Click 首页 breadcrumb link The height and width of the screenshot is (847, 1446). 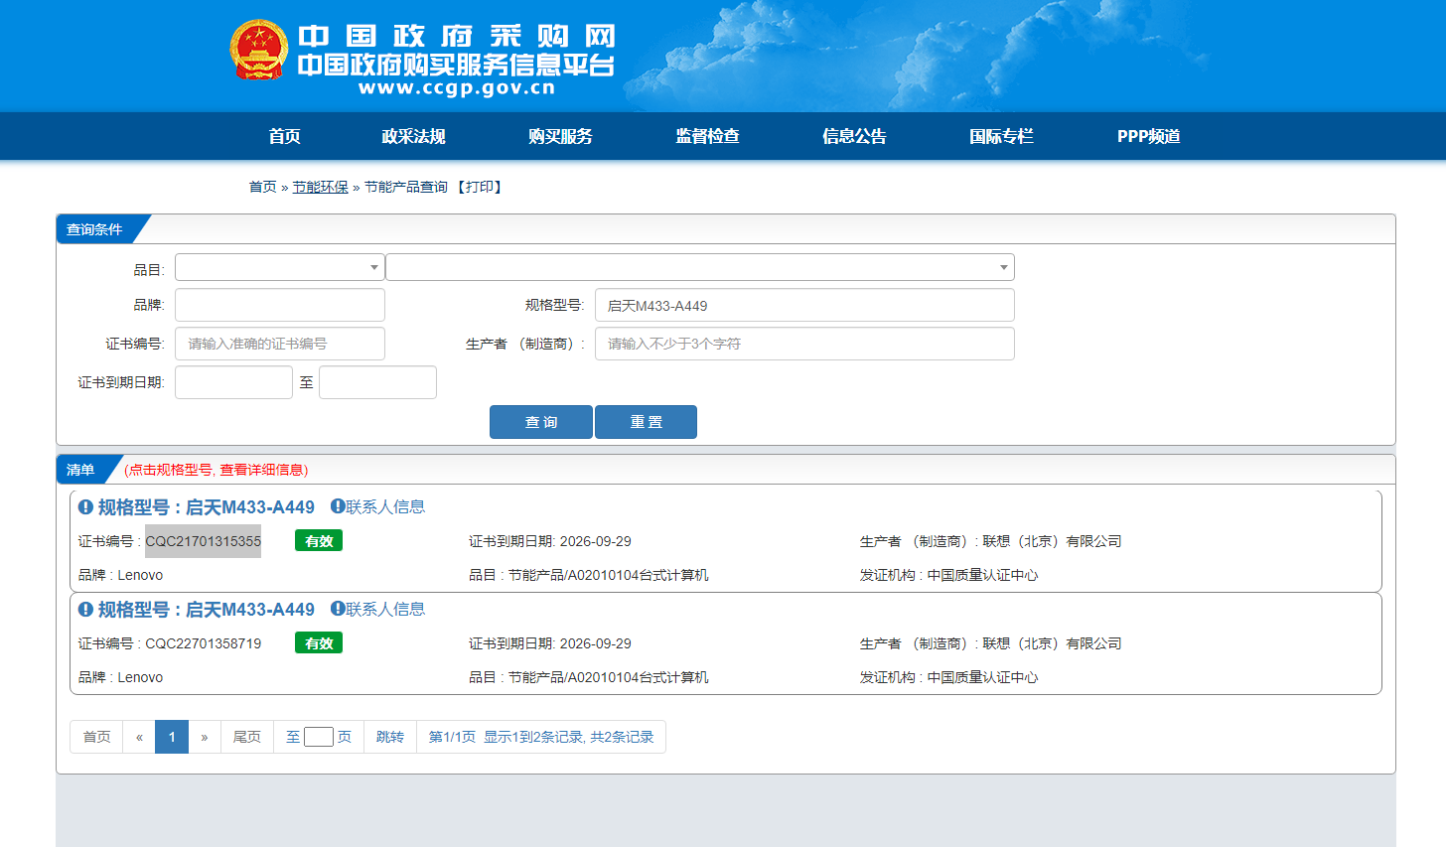262,187
